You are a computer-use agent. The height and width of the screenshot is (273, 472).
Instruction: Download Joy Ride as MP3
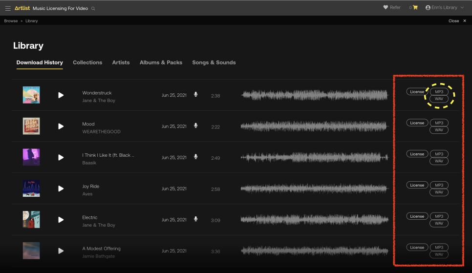click(x=439, y=185)
